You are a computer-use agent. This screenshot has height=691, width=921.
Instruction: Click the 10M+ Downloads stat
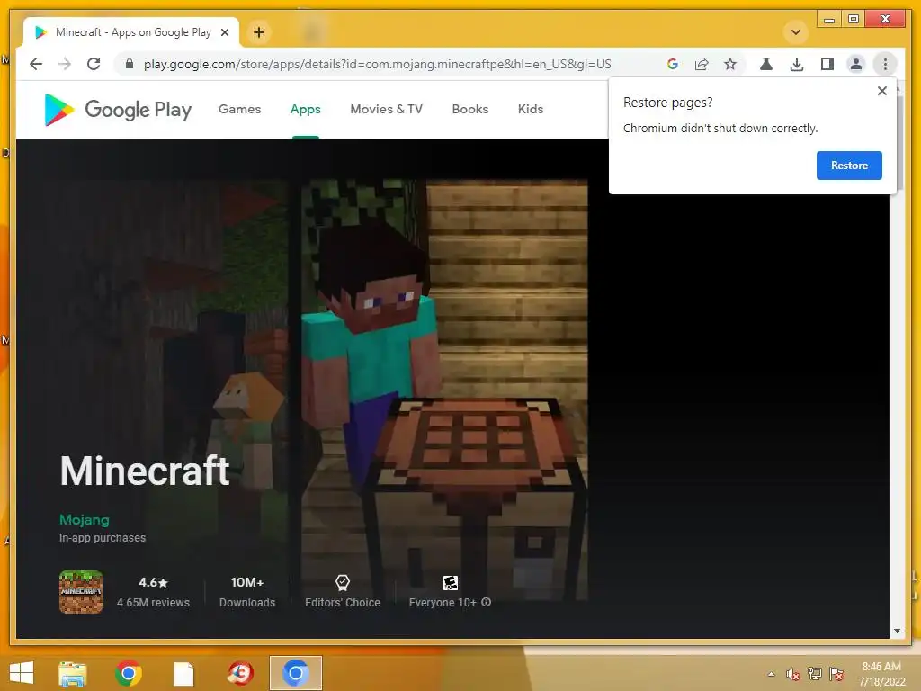(247, 592)
